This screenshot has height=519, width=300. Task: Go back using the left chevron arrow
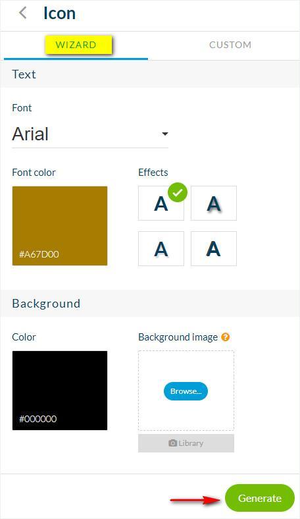[22, 13]
